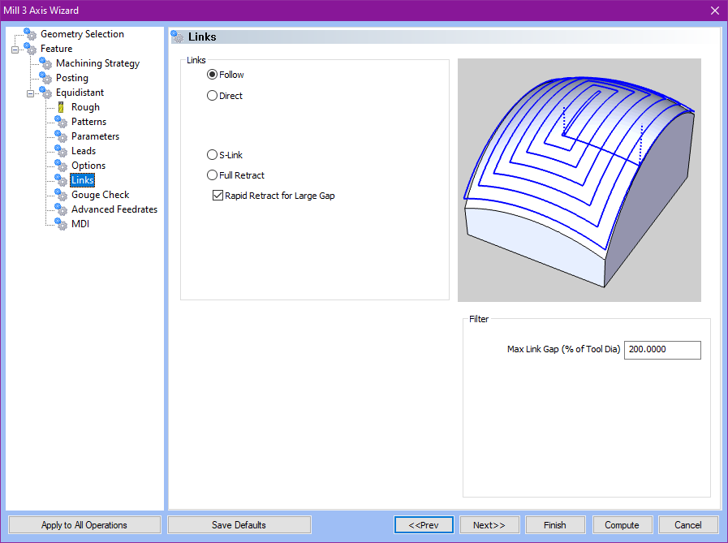Select the Follow link option
This screenshot has width=728, height=543.
213,74
